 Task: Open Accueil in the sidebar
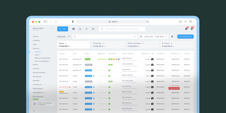click(35, 36)
